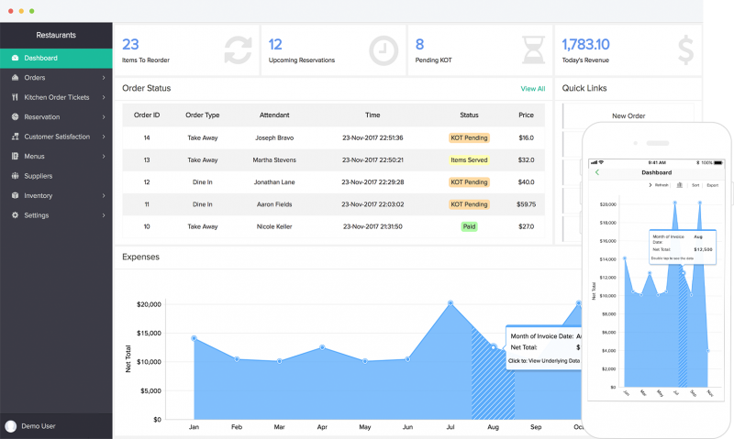The width and height of the screenshot is (734, 439).
Task: Click the hourglass icon on Pending KOT
Action: pos(531,49)
